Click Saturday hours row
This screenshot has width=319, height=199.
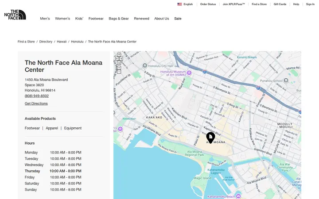(x=53, y=184)
